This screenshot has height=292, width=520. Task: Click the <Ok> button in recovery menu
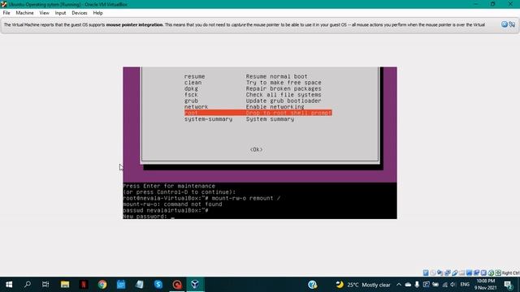[x=256, y=149]
